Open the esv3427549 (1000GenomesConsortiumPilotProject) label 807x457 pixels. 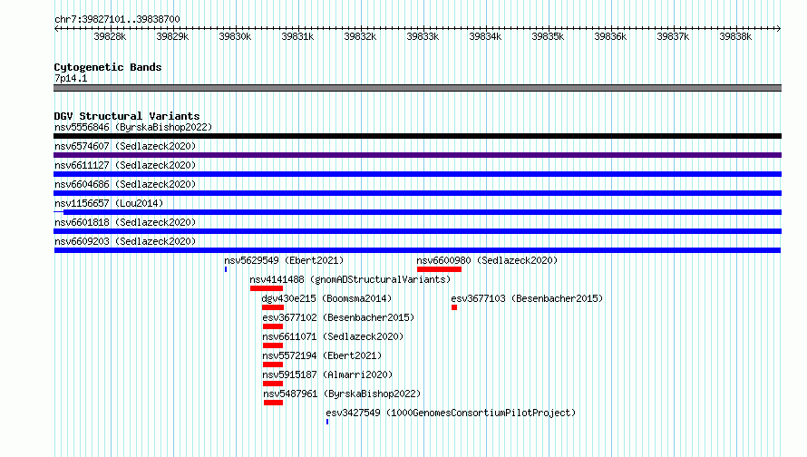[451, 413]
